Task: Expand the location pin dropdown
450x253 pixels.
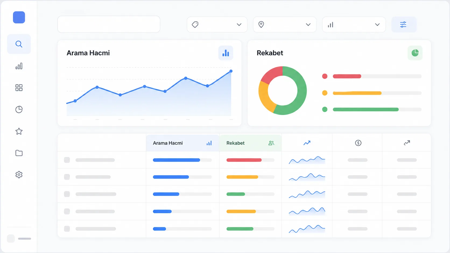Action: (285, 25)
